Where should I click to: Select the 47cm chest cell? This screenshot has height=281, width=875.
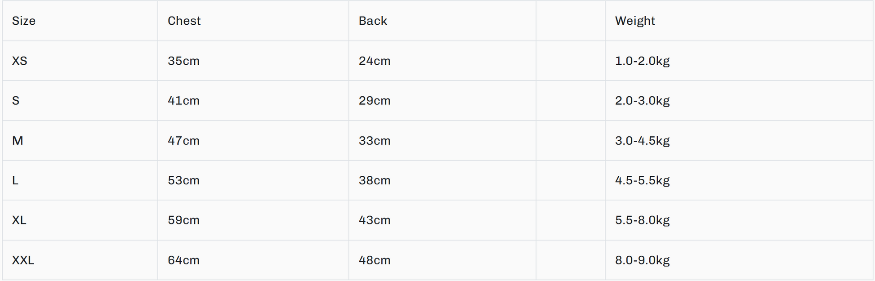(x=183, y=141)
